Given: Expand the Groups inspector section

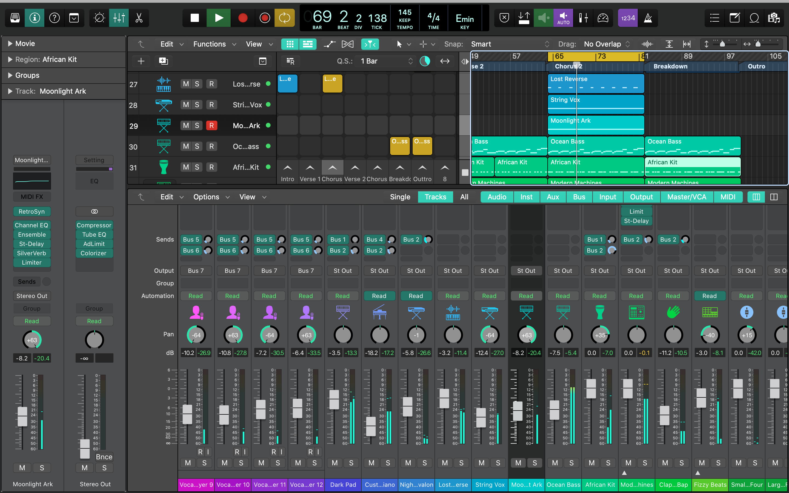Looking at the screenshot, I should pyautogui.click(x=10, y=75).
